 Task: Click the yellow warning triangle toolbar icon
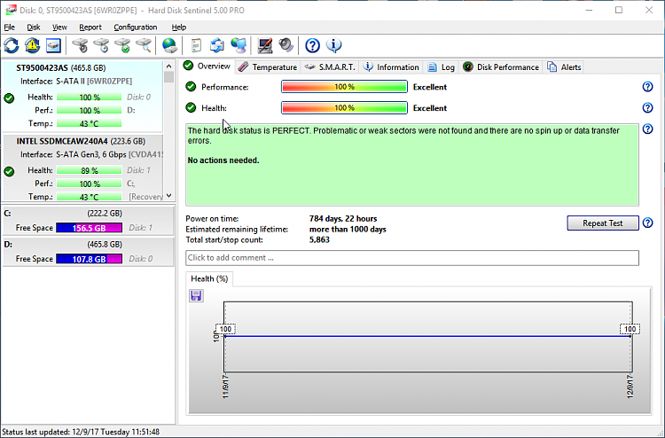[33, 45]
